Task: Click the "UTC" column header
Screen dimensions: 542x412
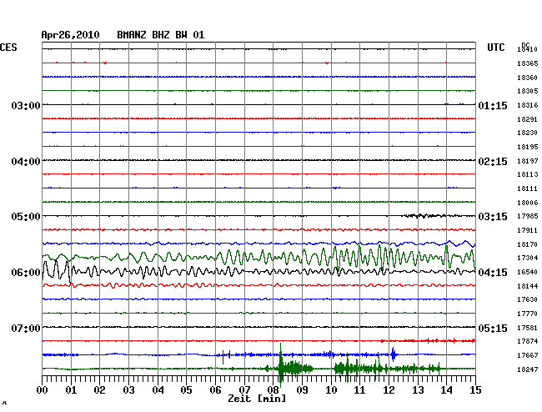Action: click(x=496, y=48)
